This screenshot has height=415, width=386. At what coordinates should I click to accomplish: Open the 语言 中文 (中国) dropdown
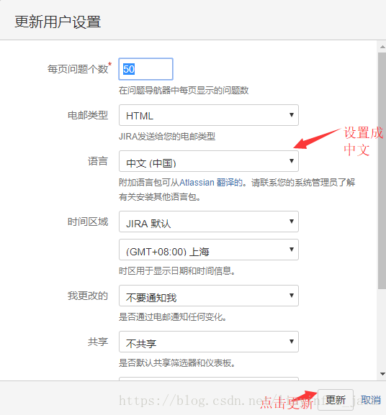(x=209, y=161)
